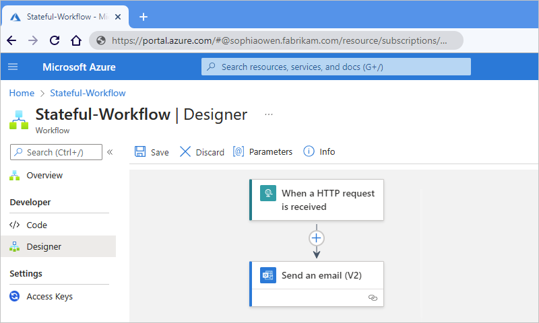Click the HTTP request trigger icon

point(268,194)
